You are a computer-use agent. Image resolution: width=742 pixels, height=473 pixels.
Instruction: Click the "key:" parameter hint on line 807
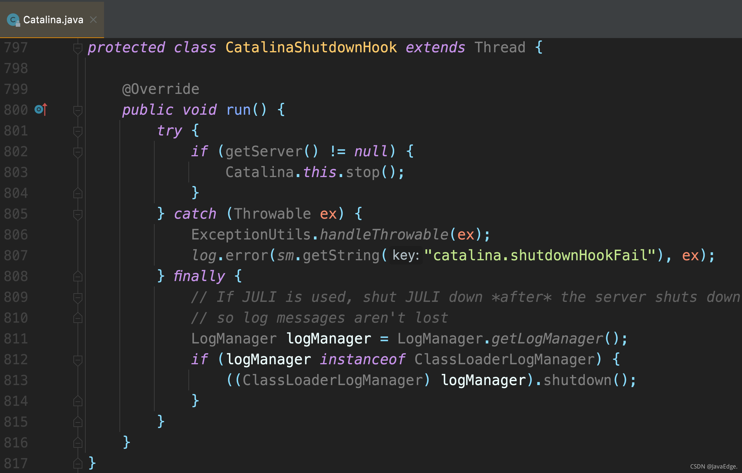click(x=405, y=256)
